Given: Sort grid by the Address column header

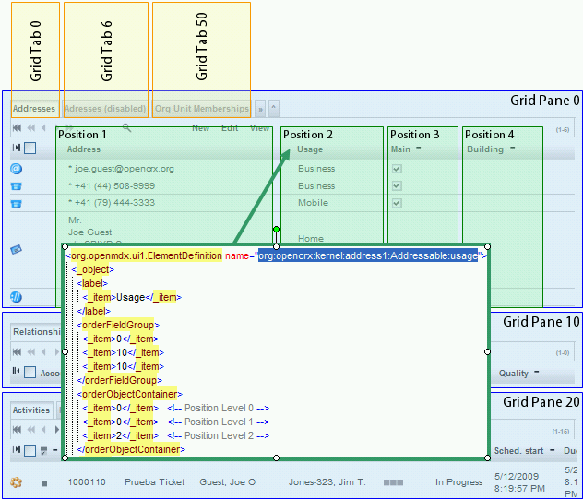Looking at the screenshot, I should [84, 149].
